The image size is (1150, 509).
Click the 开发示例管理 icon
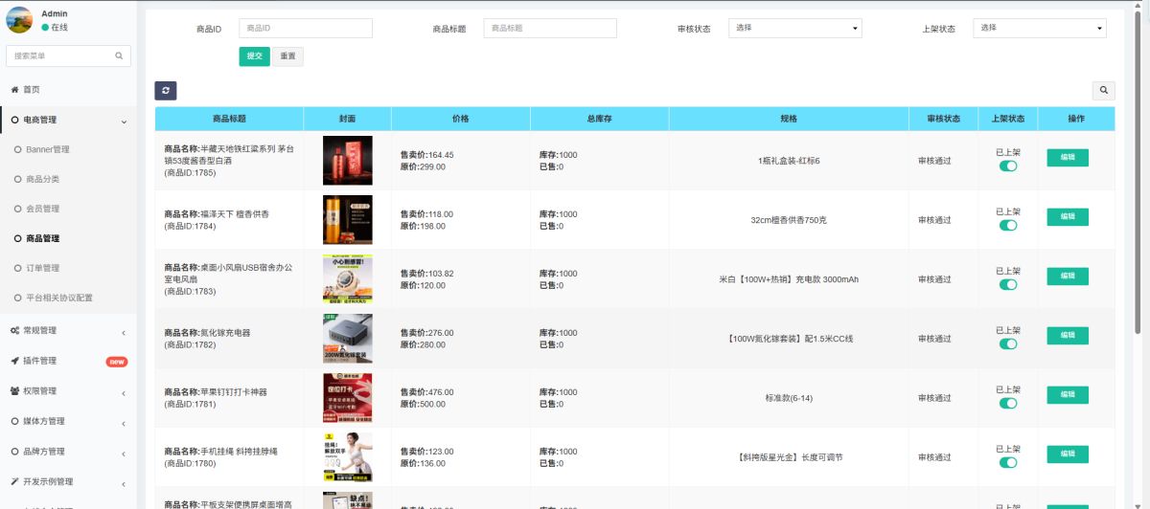tap(15, 481)
